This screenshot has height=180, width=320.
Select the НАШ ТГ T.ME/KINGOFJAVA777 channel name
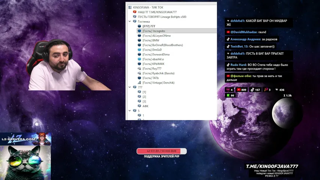[x=157, y=12]
